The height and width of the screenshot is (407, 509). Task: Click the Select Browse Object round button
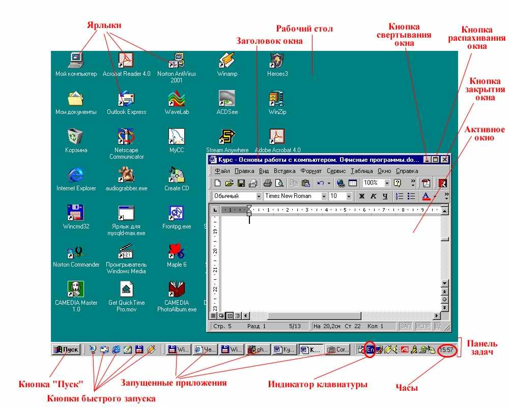coord(445,299)
